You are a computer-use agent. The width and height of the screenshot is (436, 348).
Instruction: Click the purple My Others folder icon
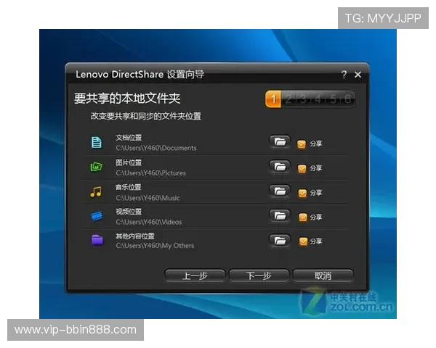97,240
